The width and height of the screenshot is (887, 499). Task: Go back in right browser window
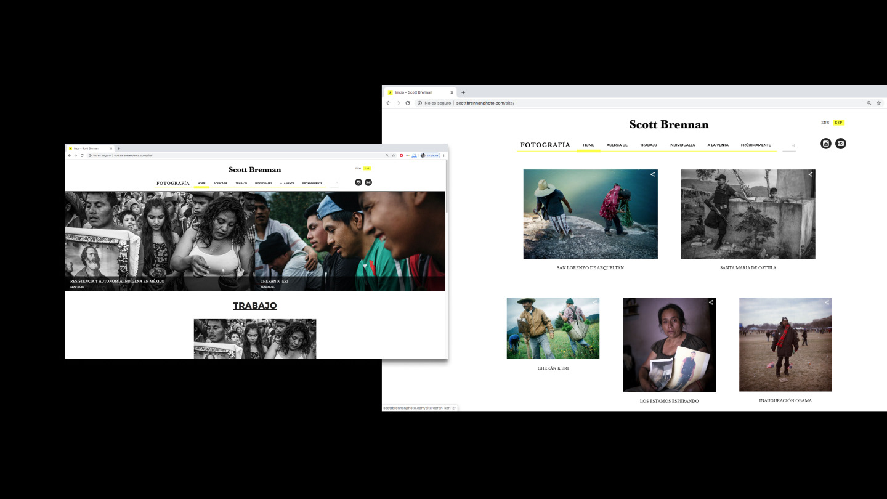coord(388,103)
